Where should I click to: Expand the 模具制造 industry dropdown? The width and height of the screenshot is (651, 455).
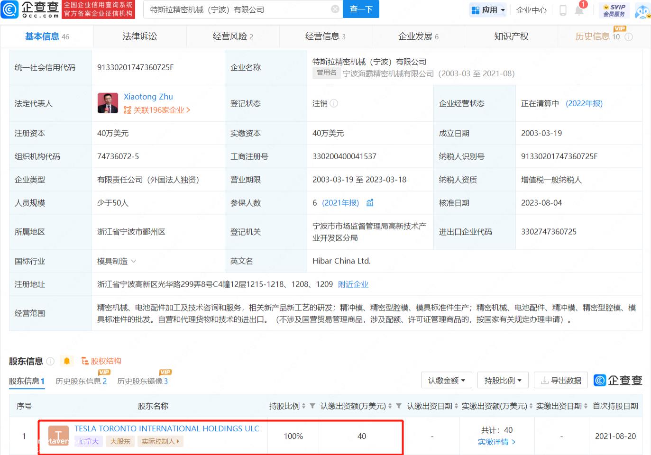[133, 261]
